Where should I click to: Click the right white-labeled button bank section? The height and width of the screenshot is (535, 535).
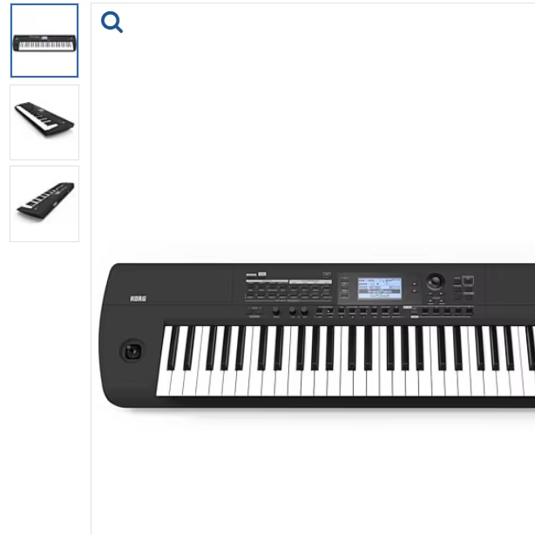pos(310,290)
